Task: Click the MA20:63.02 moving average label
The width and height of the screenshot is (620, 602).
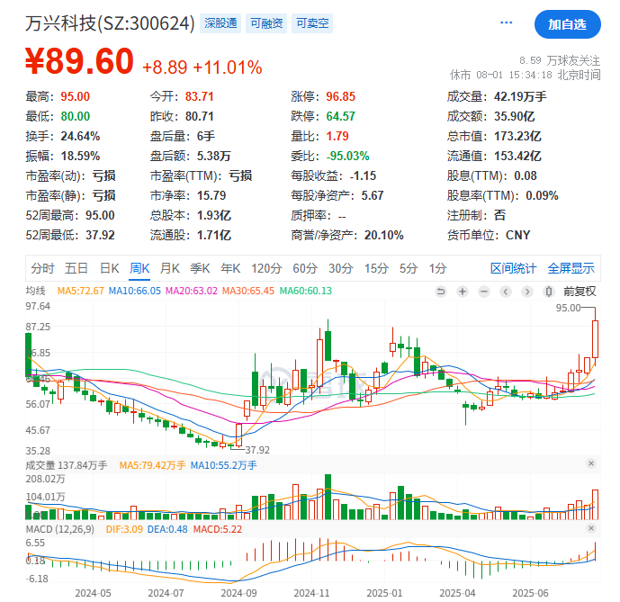Action: point(192,292)
